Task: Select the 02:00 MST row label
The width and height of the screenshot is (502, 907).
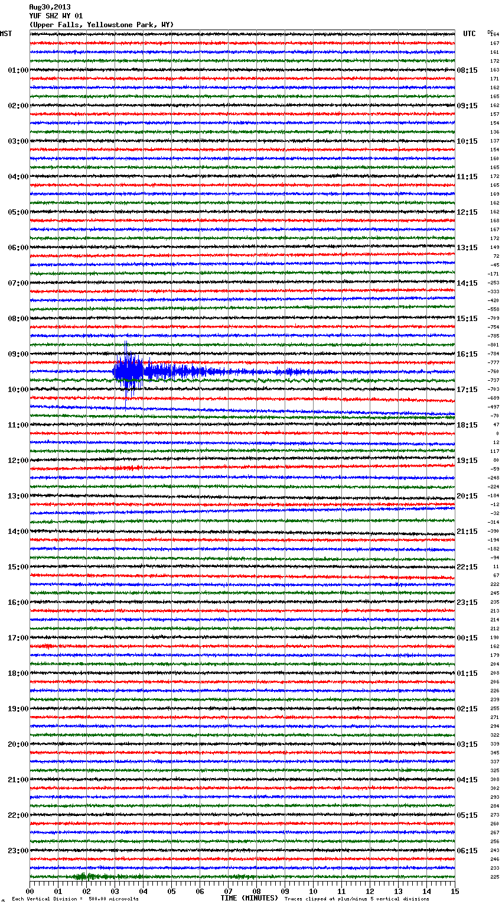Action: [18, 106]
